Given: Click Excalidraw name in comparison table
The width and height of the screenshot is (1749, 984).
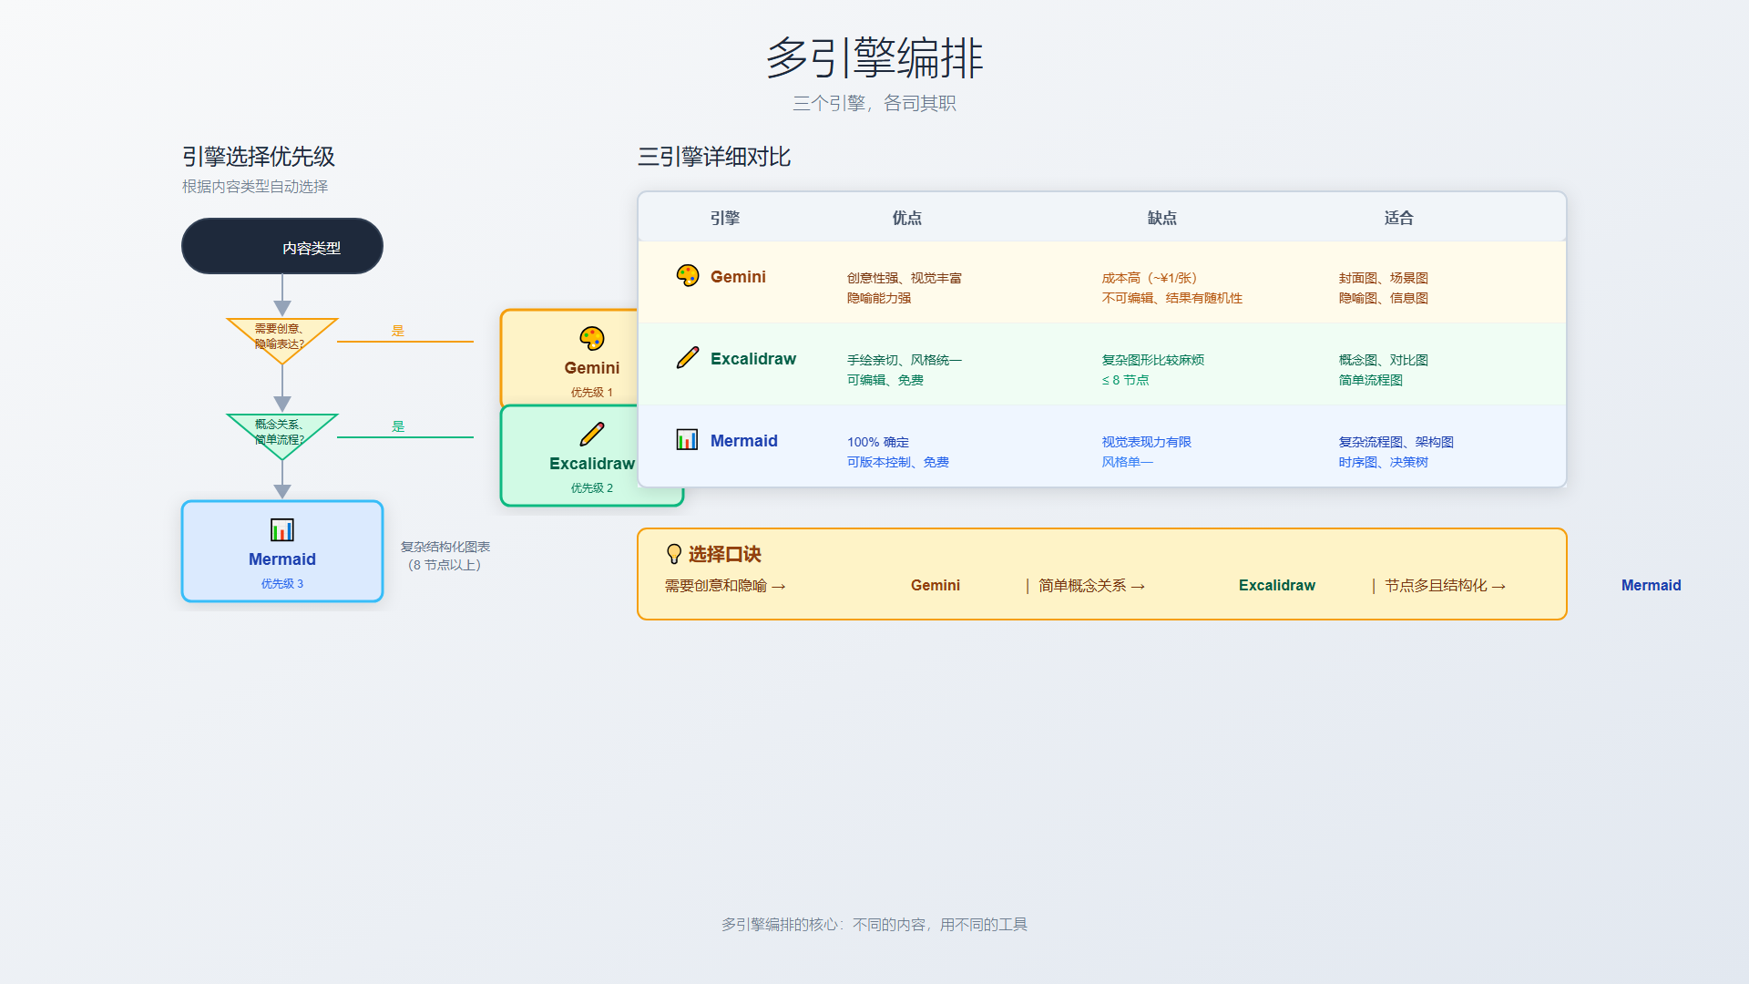Looking at the screenshot, I should point(753,359).
